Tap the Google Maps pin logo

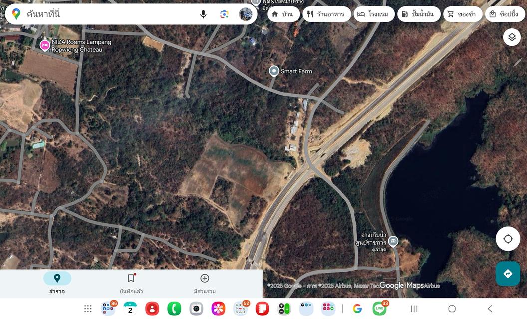tap(16, 14)
